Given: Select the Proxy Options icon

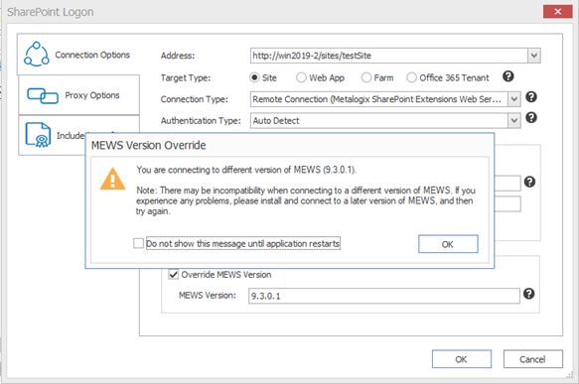Looking at the screenshot, I should (43, 96).
